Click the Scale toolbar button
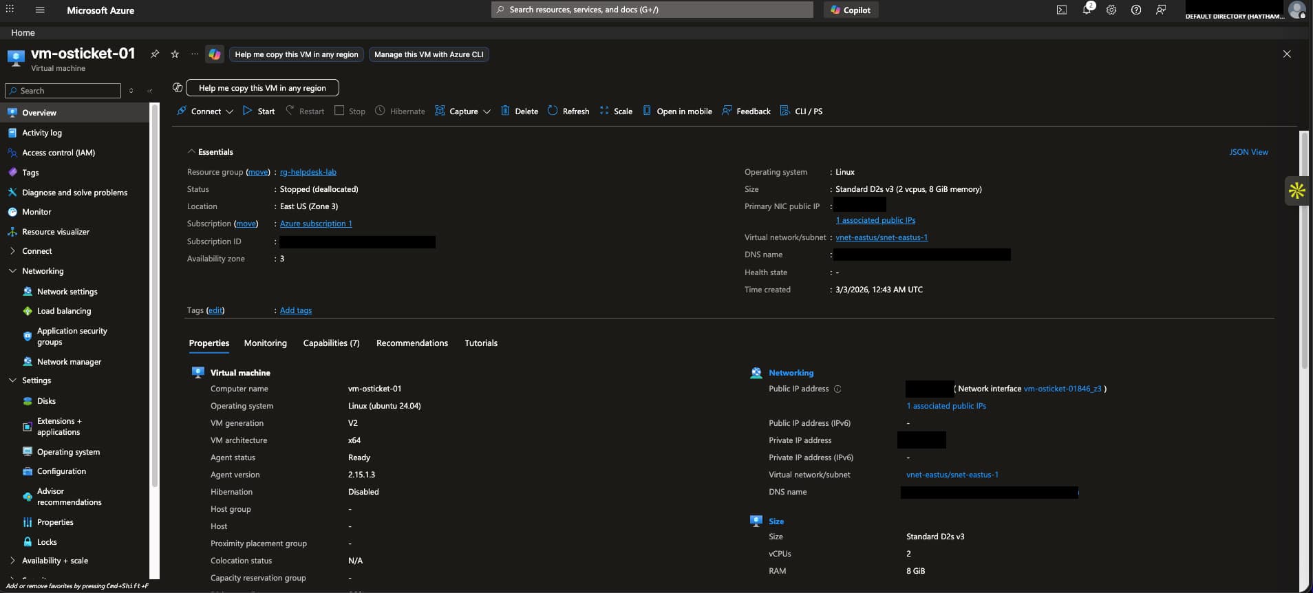 616,111
